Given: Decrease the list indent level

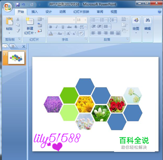Looking at the screenshot, I should pos(93,26).
